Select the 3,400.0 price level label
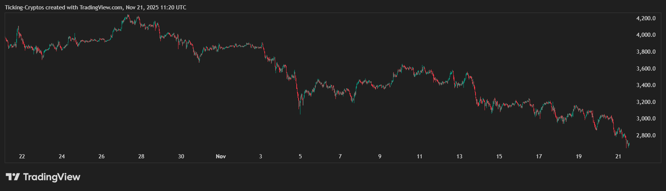666x191 pixels. click(x=646, y=85)
